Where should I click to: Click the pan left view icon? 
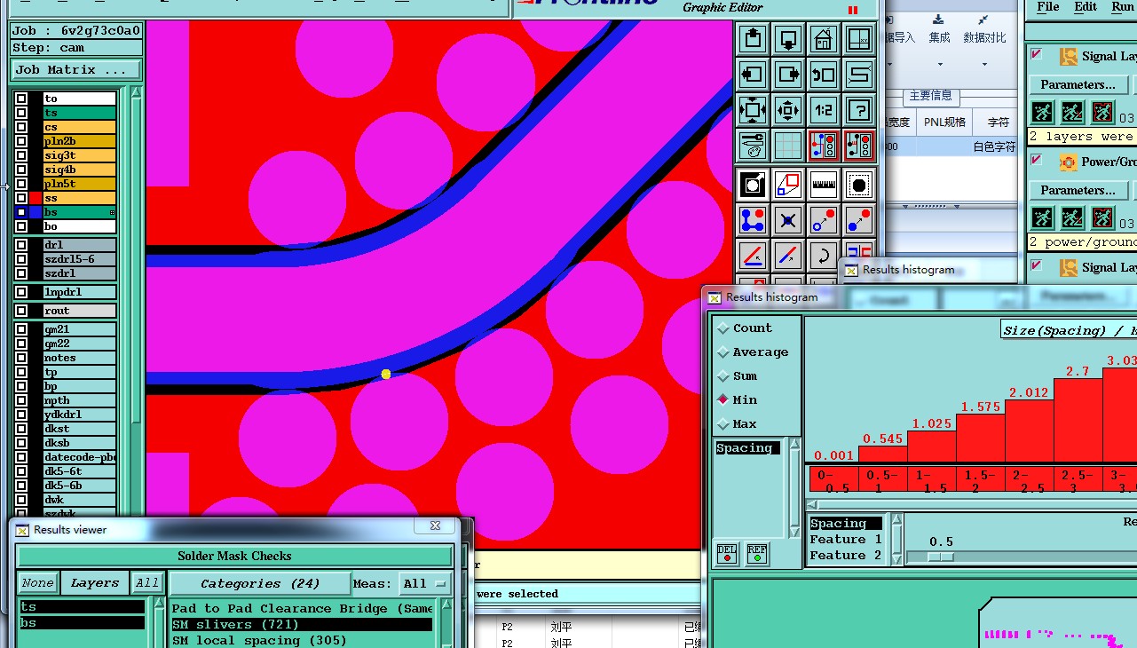pos(753,75)
